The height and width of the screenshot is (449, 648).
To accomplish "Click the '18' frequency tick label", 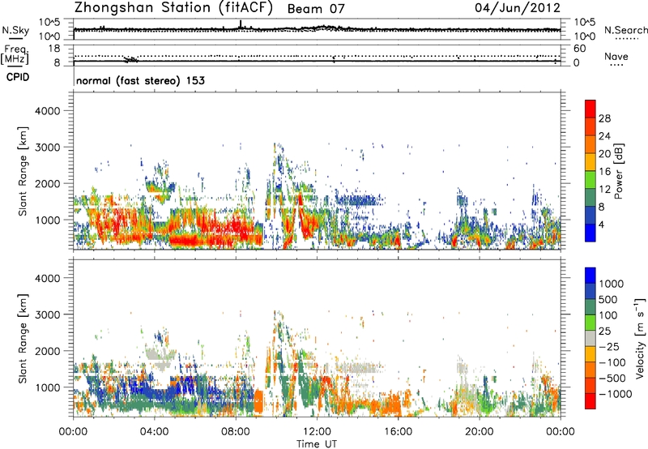I will click(53, 49).
